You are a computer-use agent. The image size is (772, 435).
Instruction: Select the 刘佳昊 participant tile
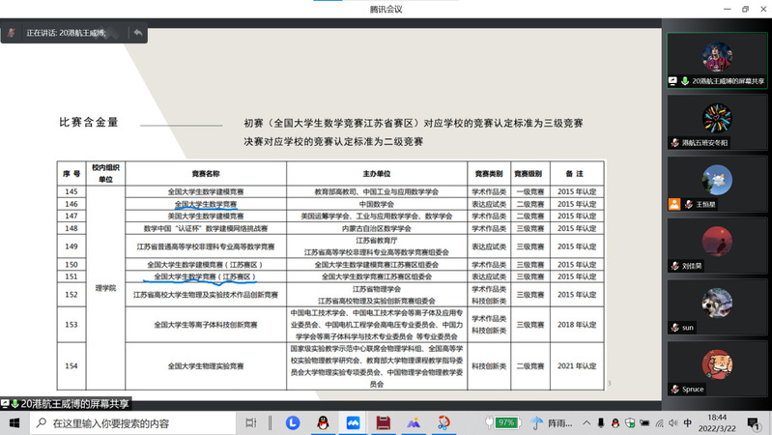(717, 246)
